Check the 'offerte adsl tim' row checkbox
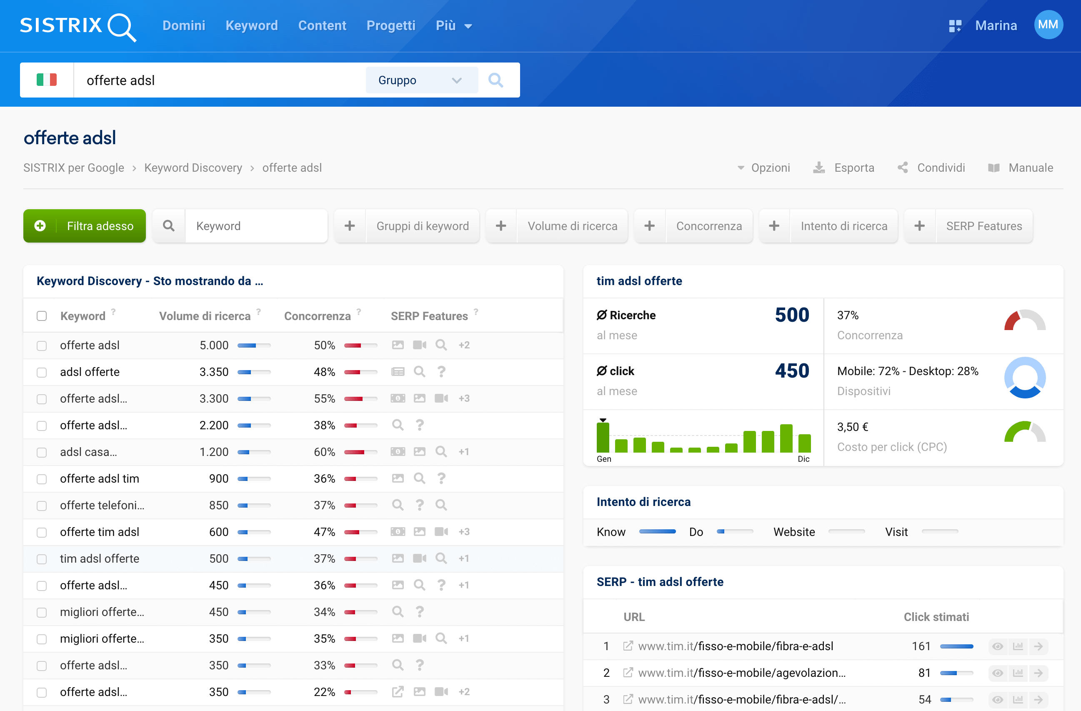 (x=42, y=479)
